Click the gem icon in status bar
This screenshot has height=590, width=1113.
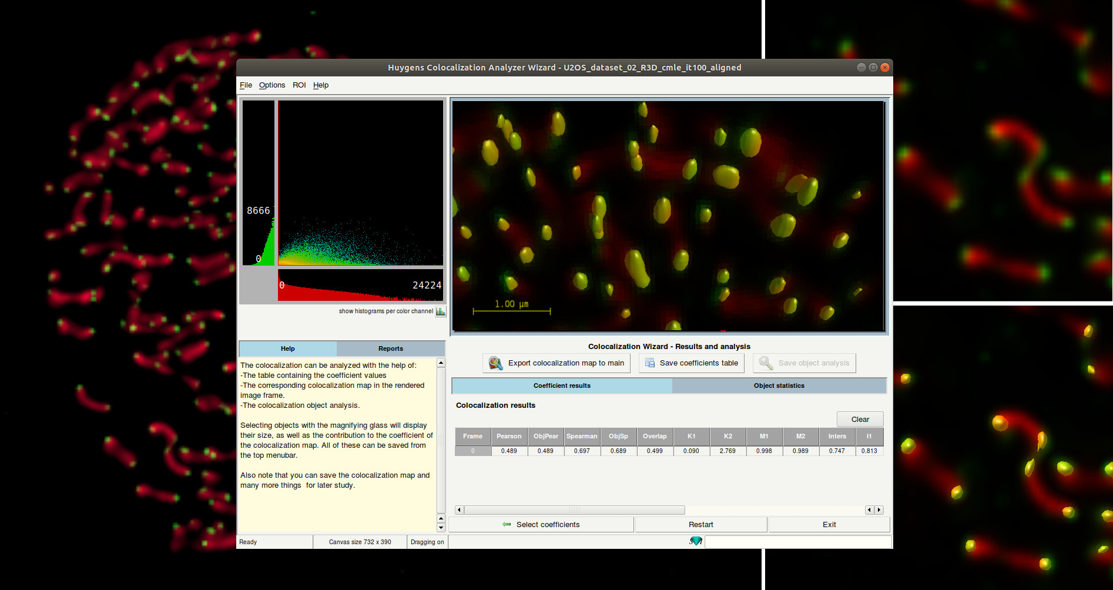(696, 541)
